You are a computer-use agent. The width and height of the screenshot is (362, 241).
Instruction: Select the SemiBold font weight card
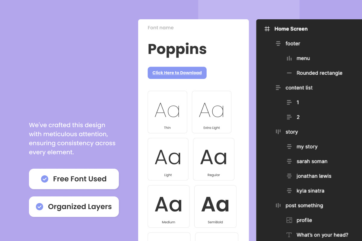[x=215, y=206]
